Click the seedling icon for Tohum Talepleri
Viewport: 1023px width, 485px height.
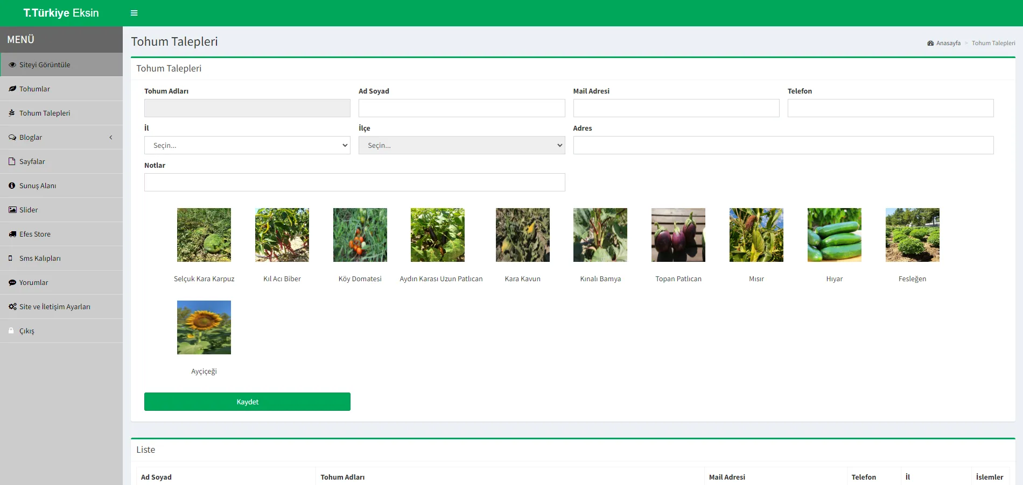12,113
